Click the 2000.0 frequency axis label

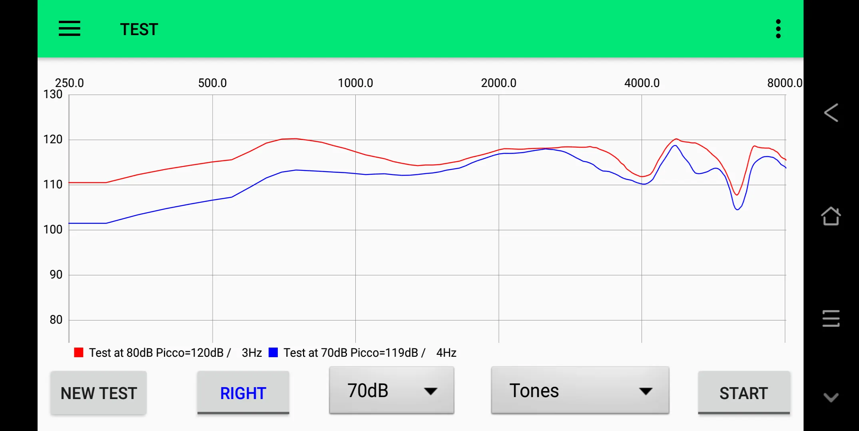click(498, 83)
